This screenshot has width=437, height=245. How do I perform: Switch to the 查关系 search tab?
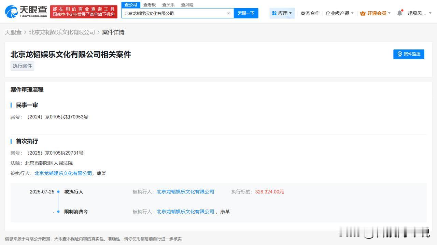(x=168, y=4)
